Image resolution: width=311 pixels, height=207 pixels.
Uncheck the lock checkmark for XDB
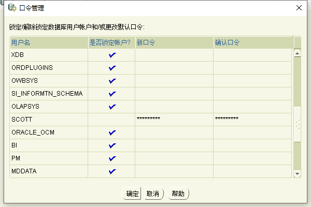click(112, 55)
